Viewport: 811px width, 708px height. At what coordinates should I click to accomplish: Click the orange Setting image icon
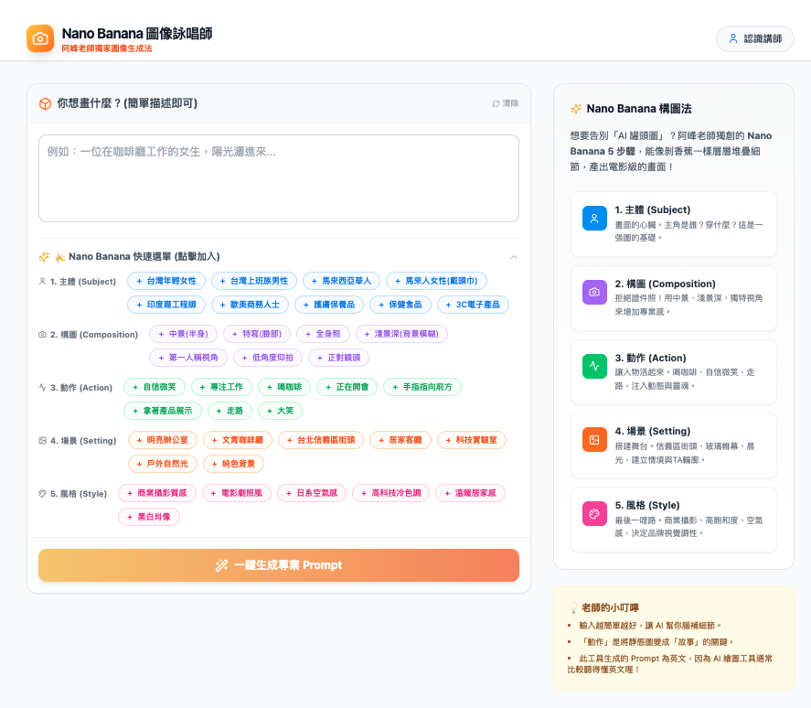[x=594, y=439]
